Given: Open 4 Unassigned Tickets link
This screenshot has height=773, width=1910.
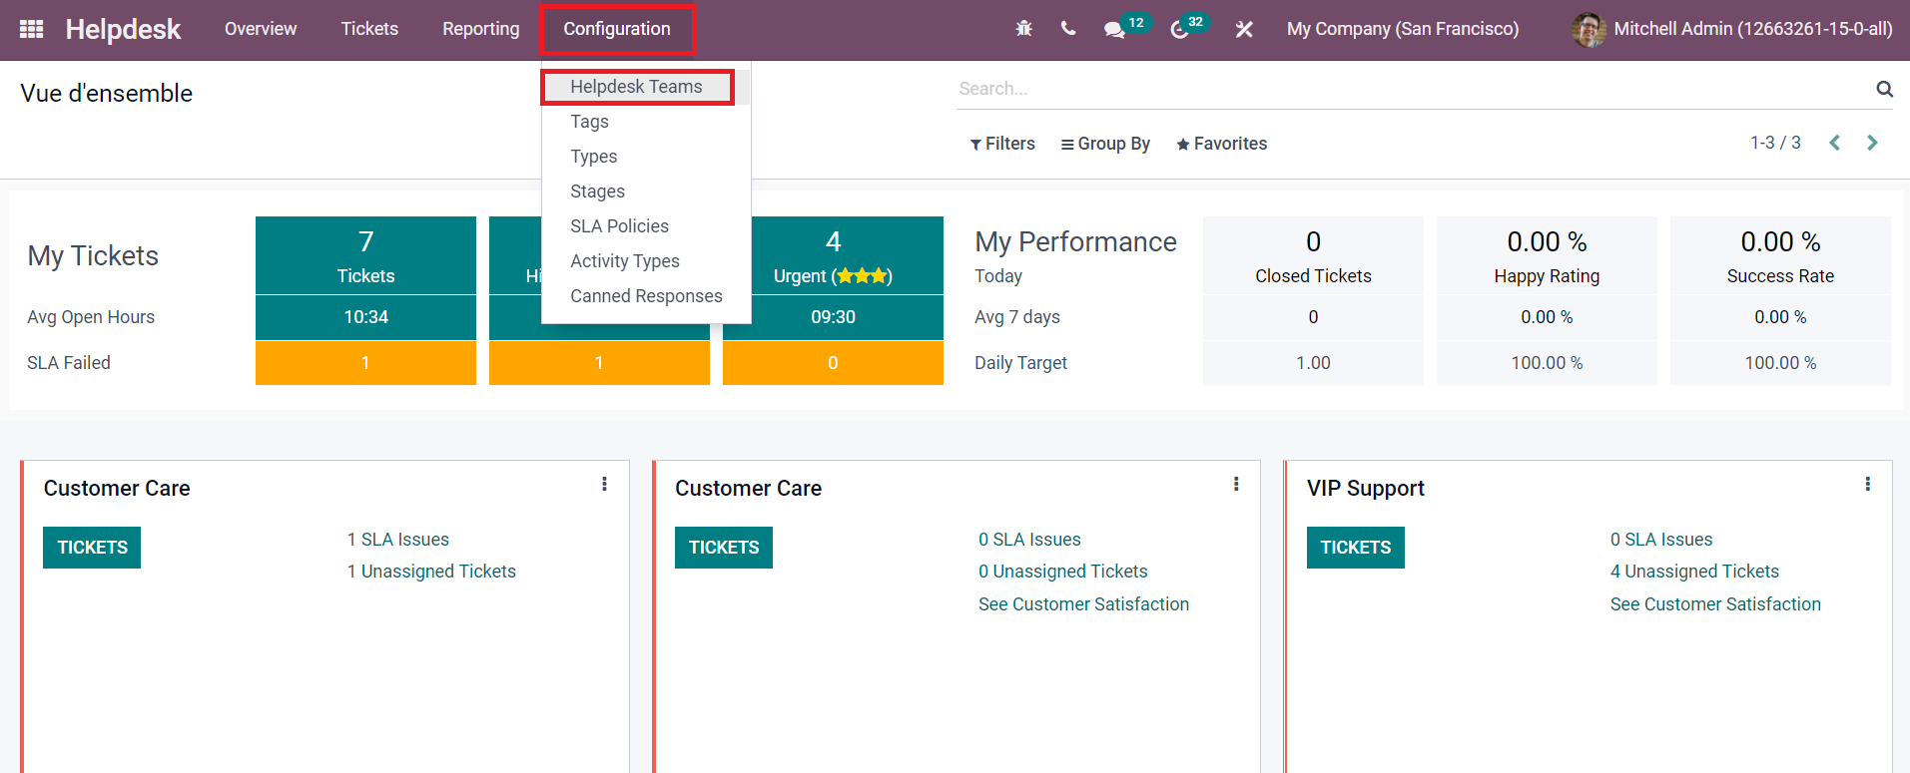Looking at the screenshot, I should pyautogui.click(x=1694, y=572).
